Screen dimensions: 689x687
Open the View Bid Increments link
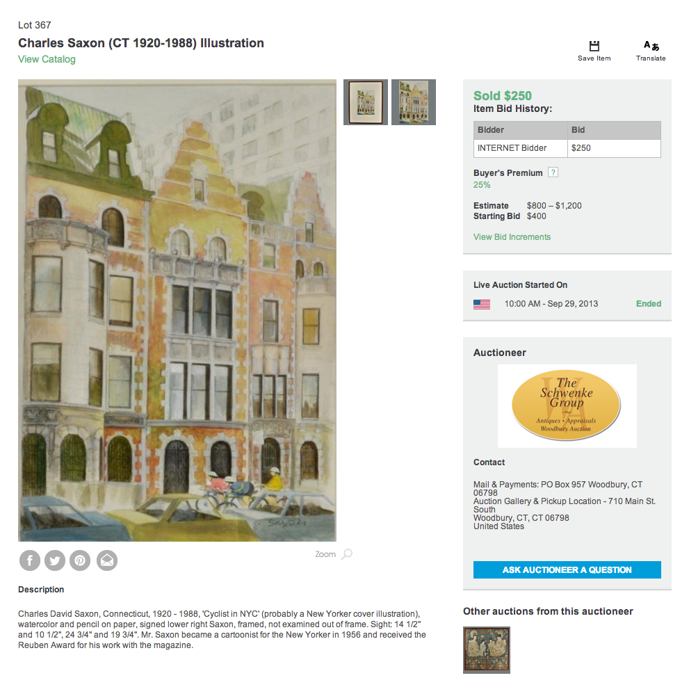[512, 237]
